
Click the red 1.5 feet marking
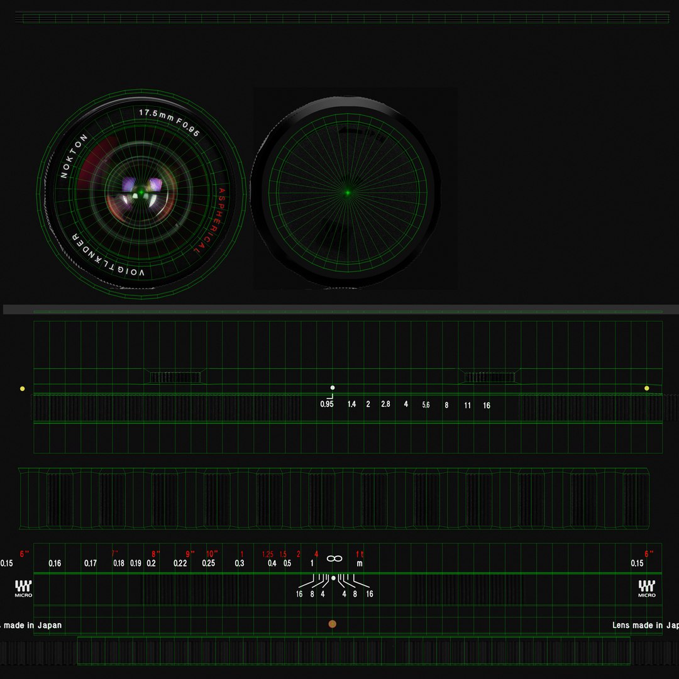283,555
